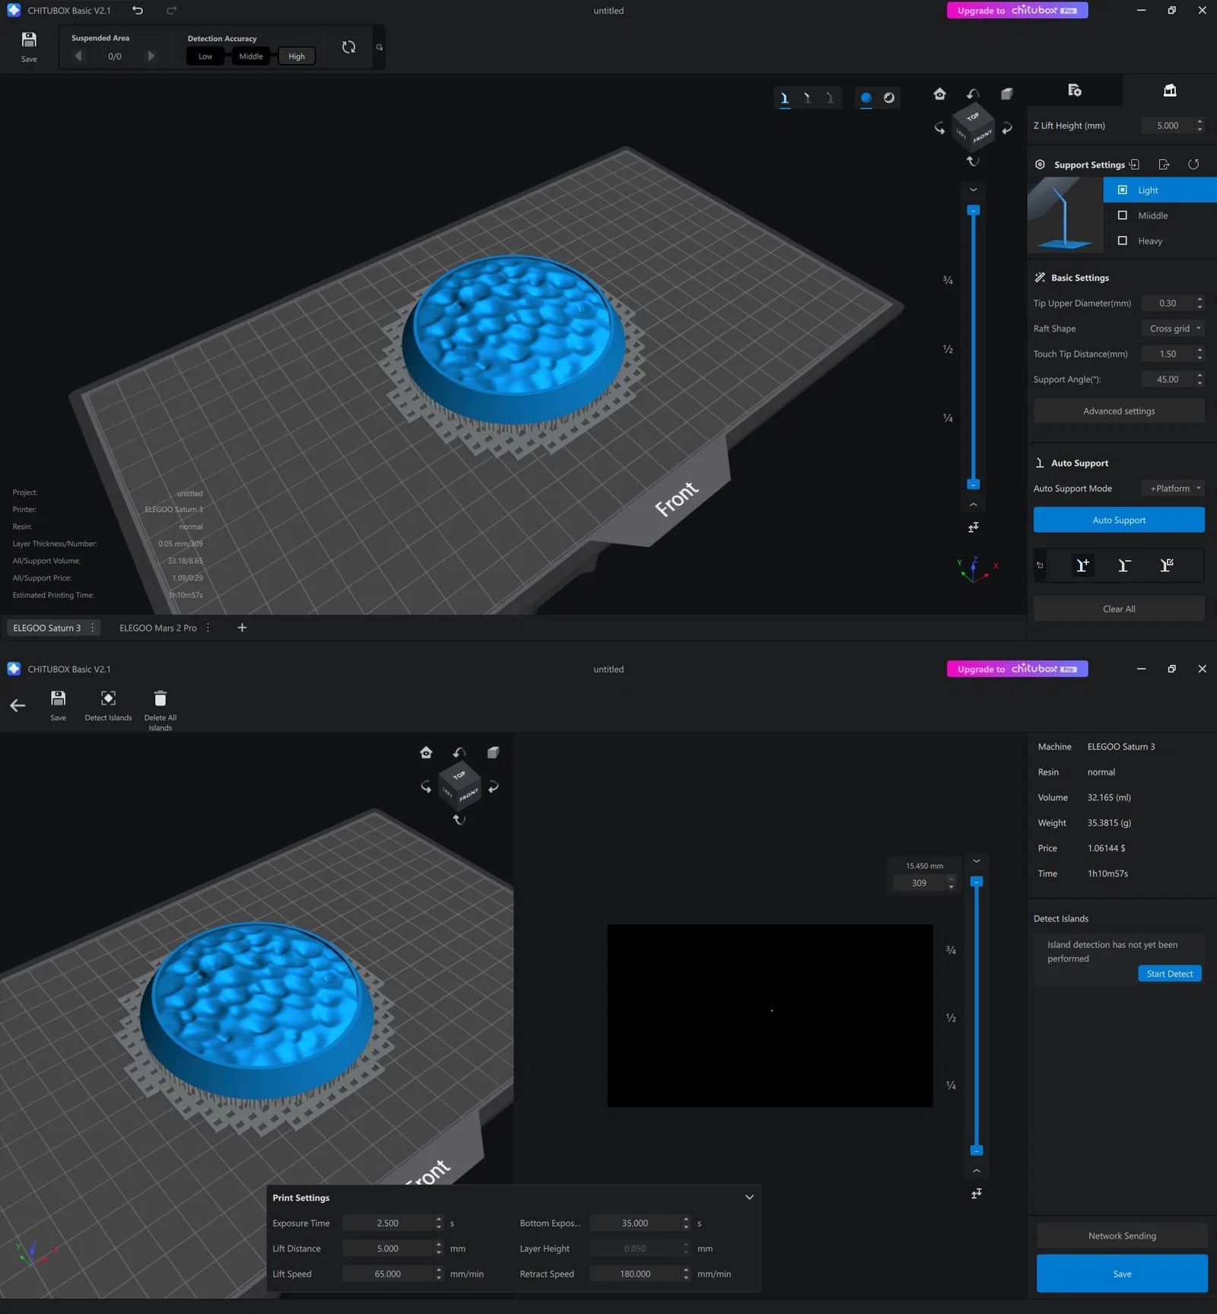Screen dimensions: 1217x1314
Task: Open the settings tab icon left of support tab
Action: [1075, 91]
